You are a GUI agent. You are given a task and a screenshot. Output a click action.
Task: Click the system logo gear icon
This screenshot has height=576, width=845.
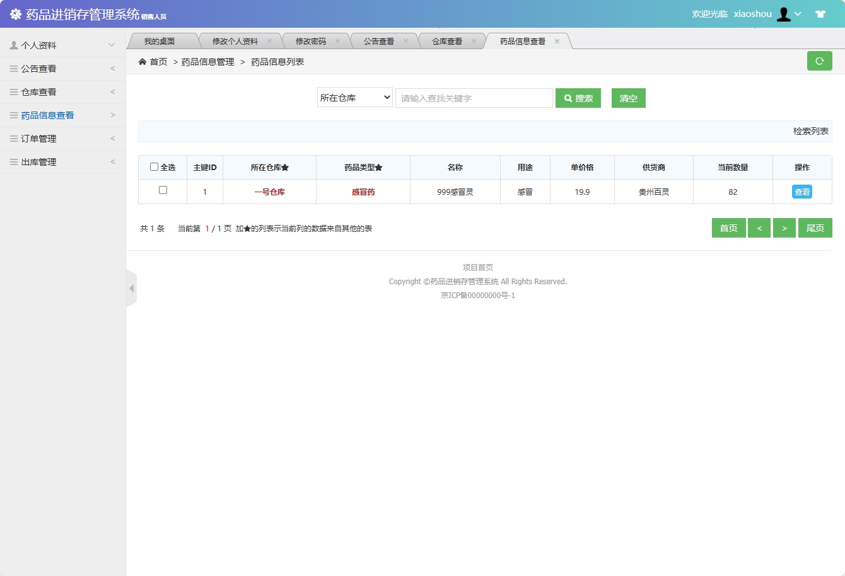(16, 13)
